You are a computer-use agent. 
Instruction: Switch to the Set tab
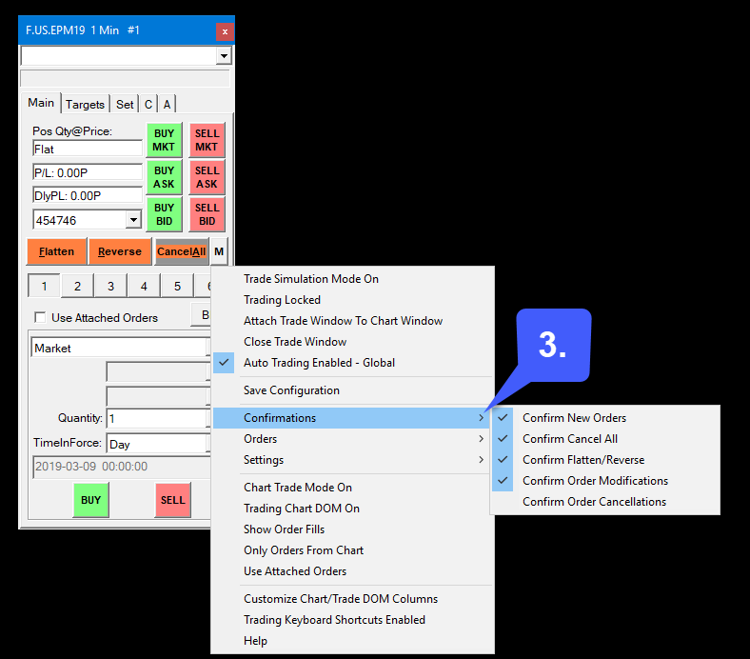pos(125,105)
